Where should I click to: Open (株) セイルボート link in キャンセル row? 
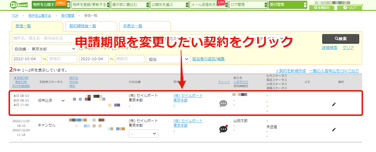click(x=188, y=121)
